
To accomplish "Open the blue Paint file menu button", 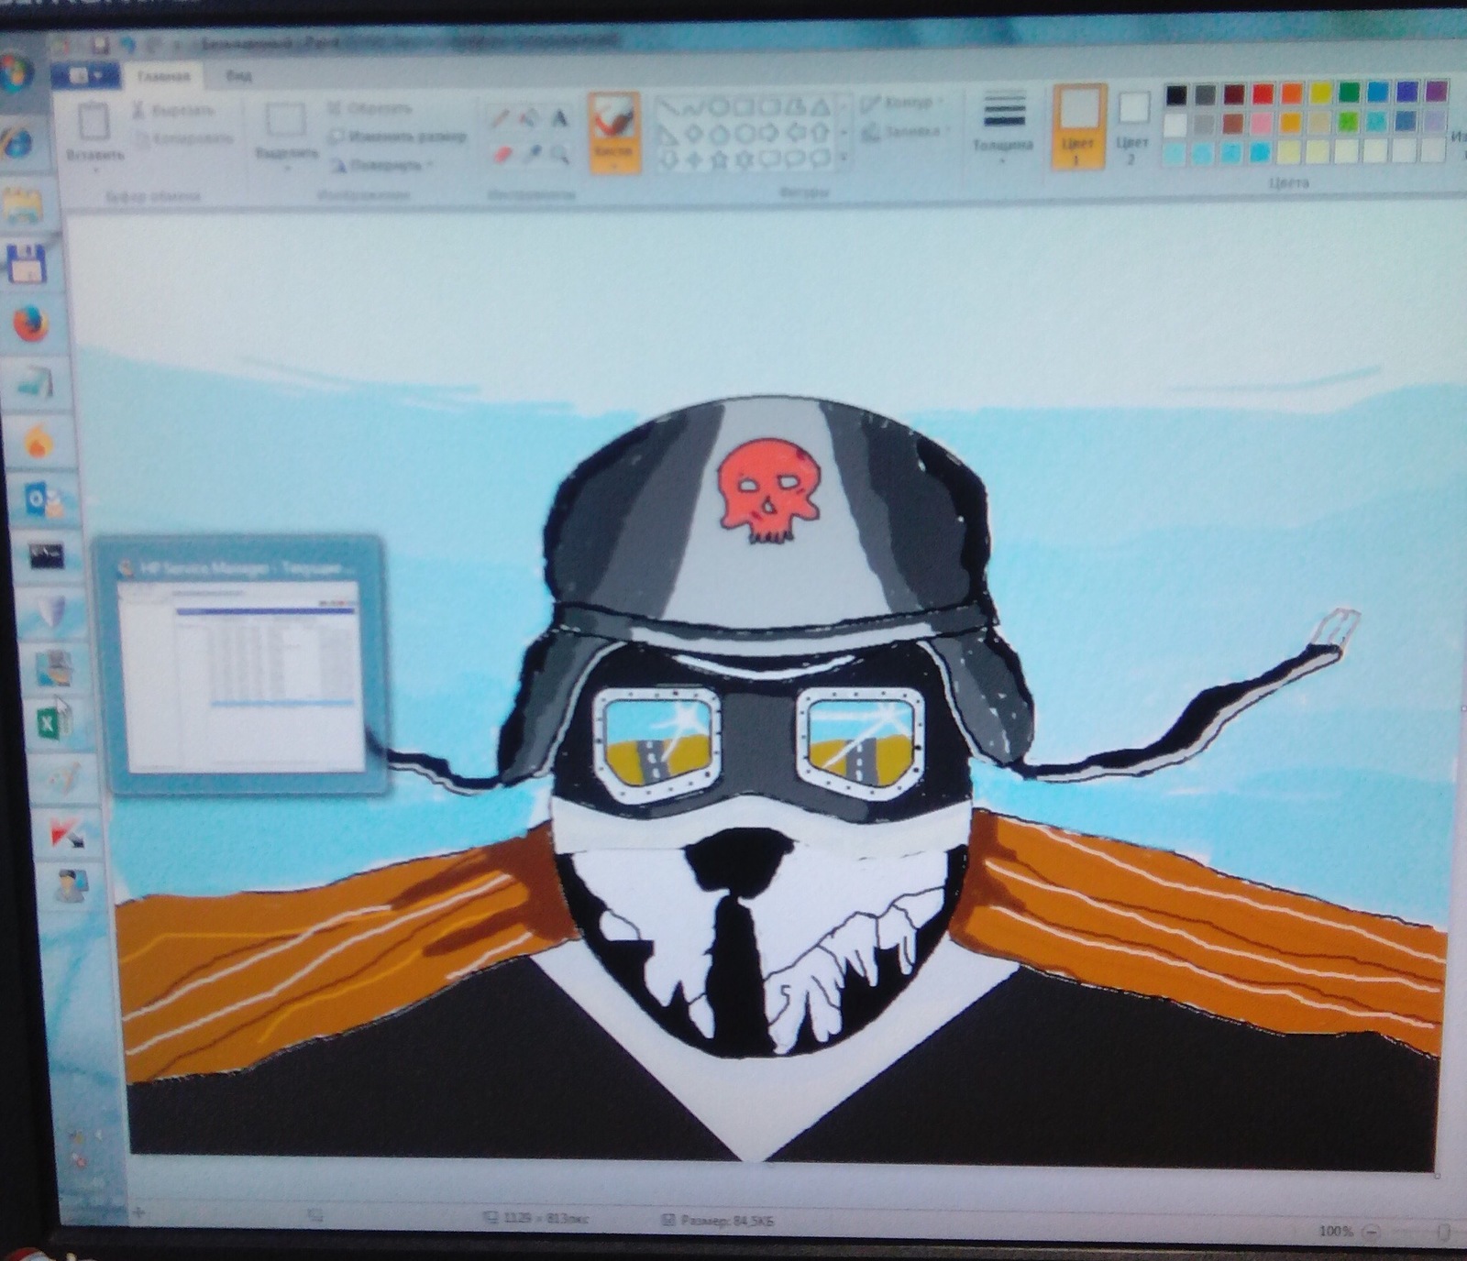I will coord(85,75).
